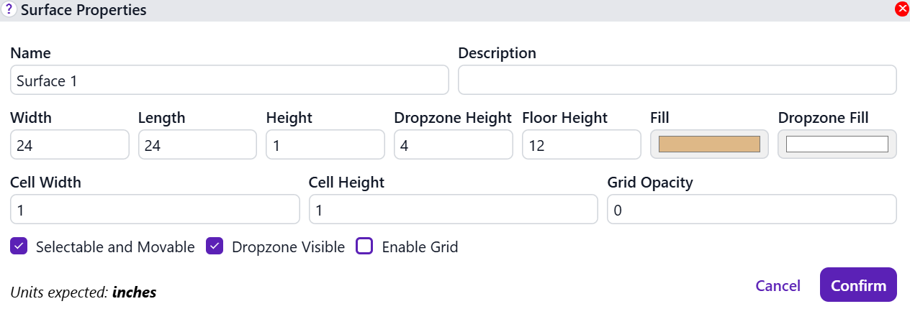Uncheck the Dropzone Visible checkbox

point(215,246)
